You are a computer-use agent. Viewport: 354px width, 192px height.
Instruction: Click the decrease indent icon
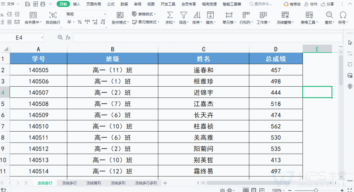[x=9, y=15]
